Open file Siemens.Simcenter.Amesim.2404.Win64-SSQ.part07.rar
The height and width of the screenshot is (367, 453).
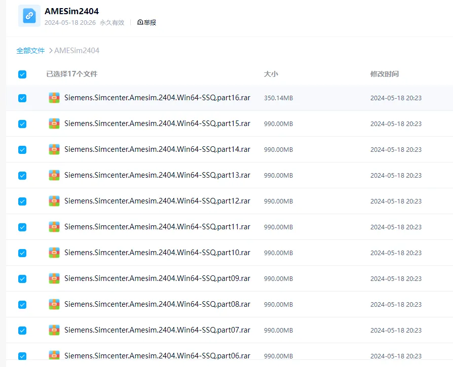click(x=157, y=330)
